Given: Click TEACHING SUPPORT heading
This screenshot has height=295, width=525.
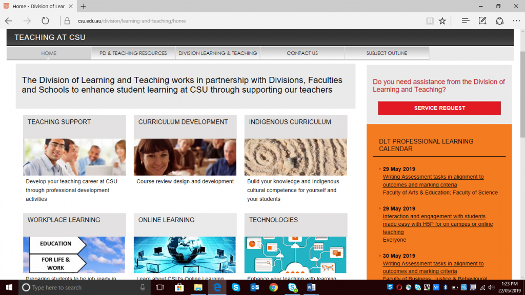Looking at the screenshot, I should tap(59, 122).
